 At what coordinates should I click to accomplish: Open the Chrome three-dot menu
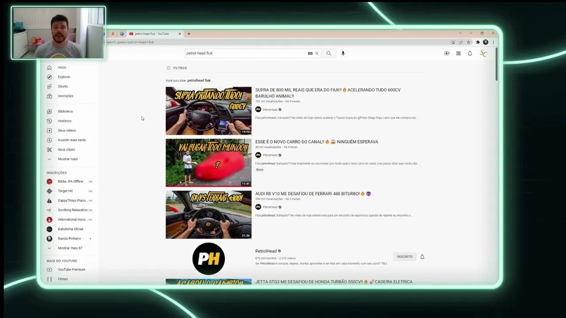click(493, 42)
